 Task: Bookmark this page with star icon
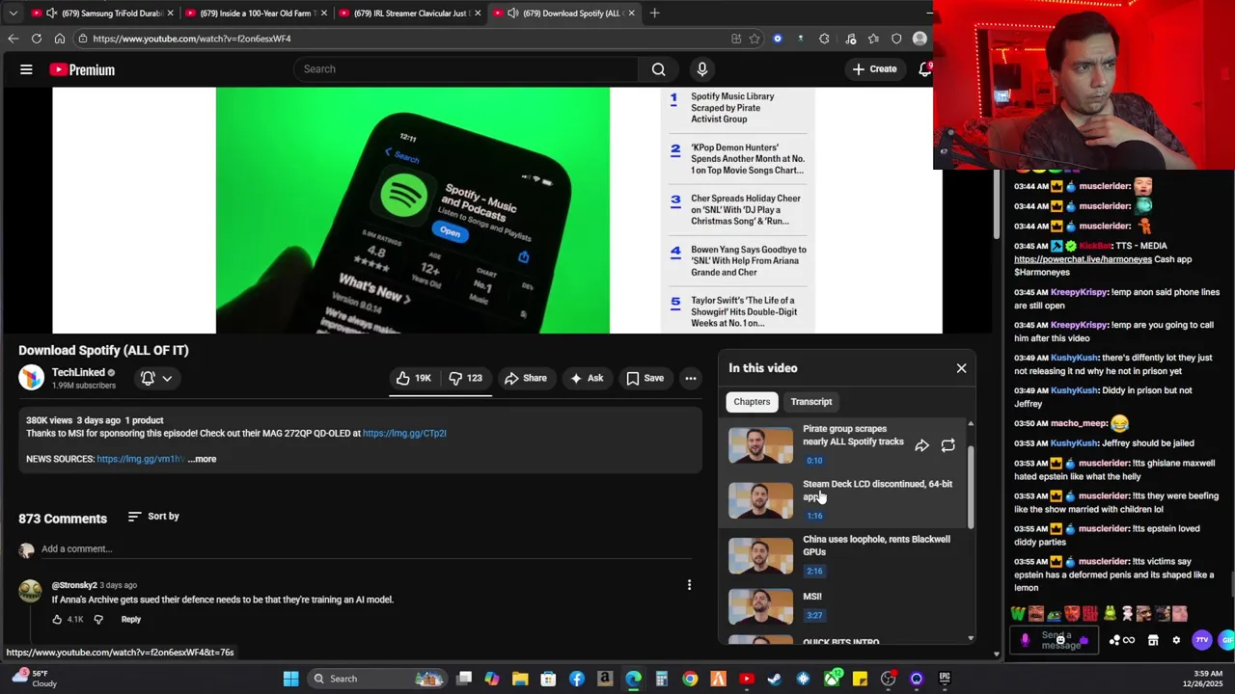point(755,39)
